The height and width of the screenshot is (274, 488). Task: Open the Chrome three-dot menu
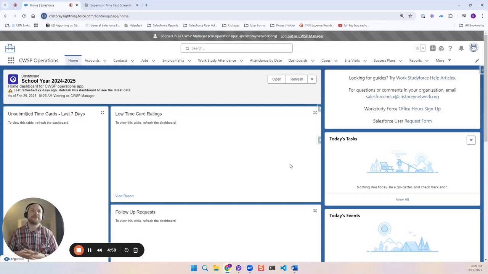(483, 16)
